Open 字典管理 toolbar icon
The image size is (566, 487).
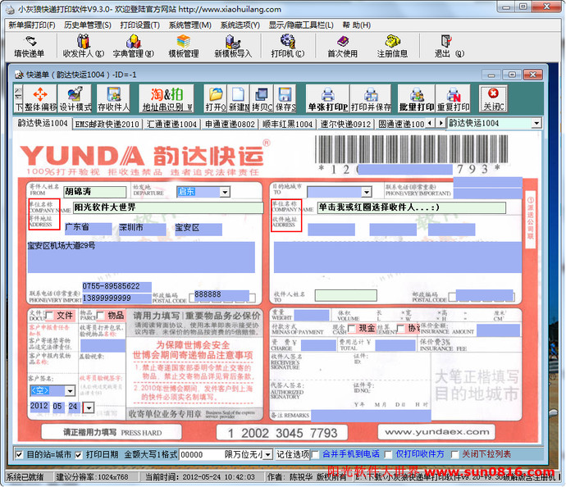[x=133, y=46]
